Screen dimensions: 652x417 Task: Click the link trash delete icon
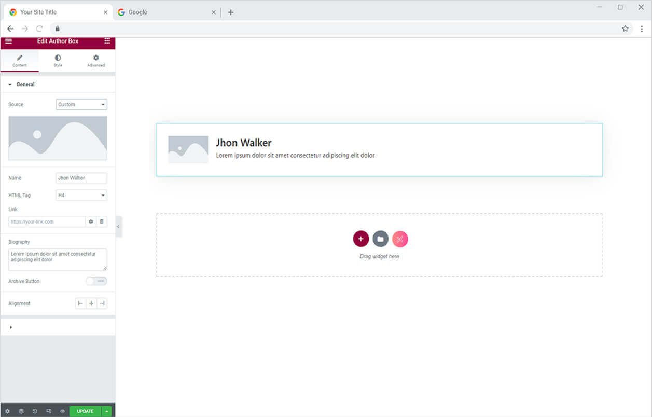(x=102, y=221)
